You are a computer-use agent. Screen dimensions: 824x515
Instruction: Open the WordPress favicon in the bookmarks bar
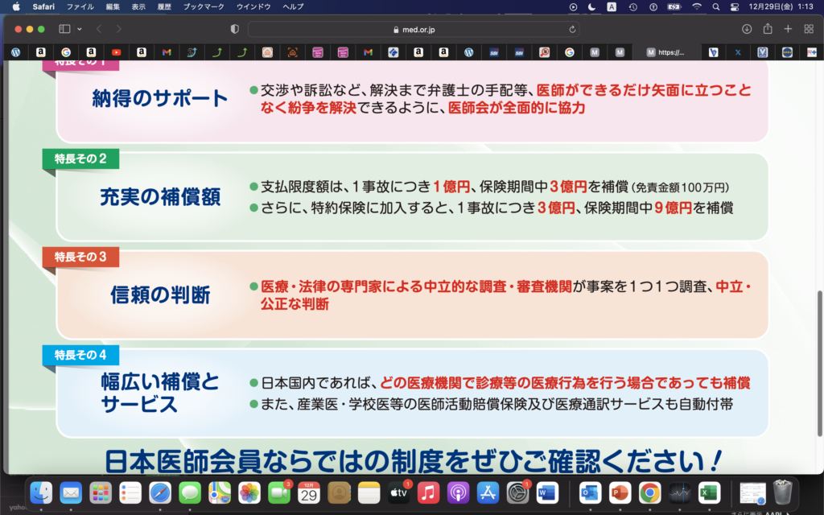(x=16, y=52)
